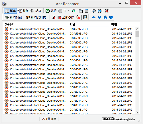Open help speech bubble icon
This screenshot has height=124, width=143.
94,11
